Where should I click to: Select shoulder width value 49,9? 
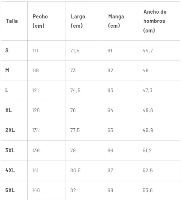(148, 130)
